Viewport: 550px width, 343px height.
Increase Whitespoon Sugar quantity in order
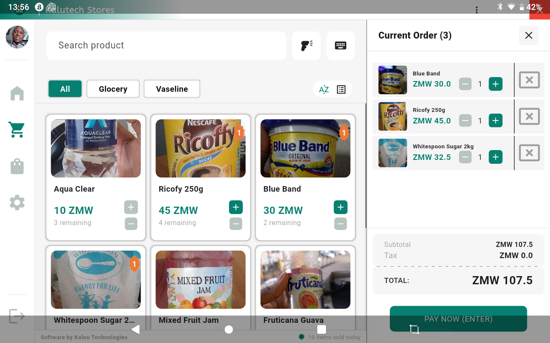pos(495,157)
